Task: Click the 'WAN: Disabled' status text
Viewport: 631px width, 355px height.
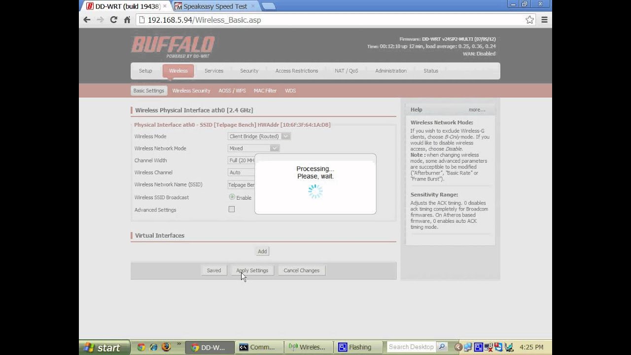Action: 479,54
